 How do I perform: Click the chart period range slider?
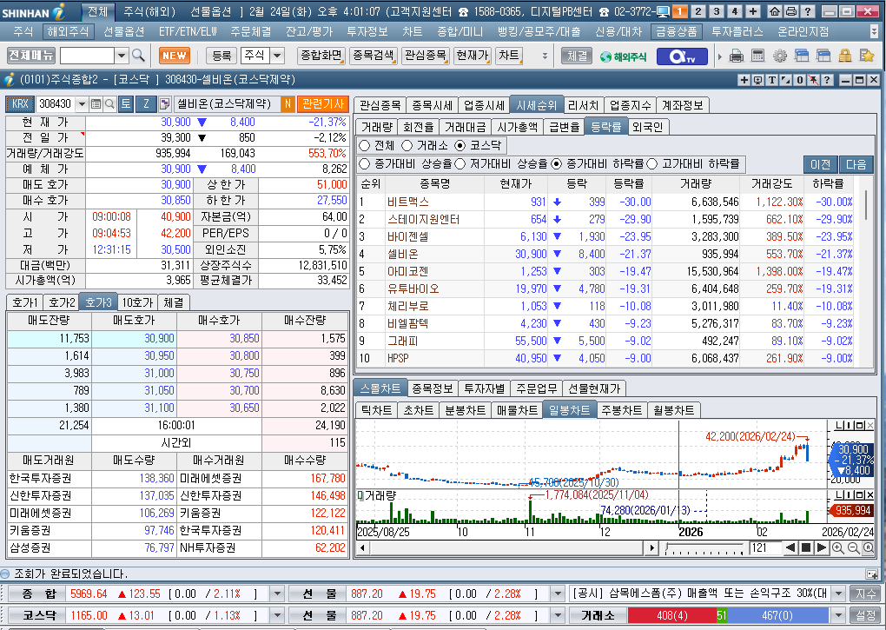point(704,547)
